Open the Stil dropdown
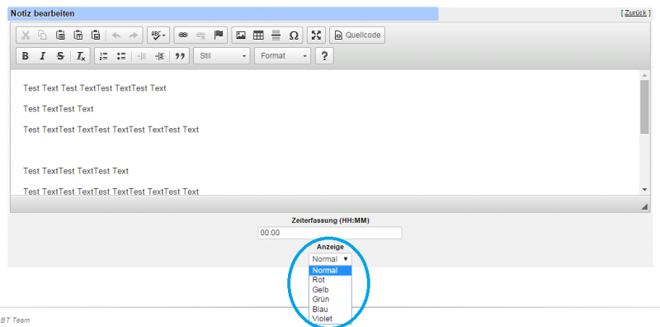Screen dimensions: 660x327 click(x=222, y=56)
